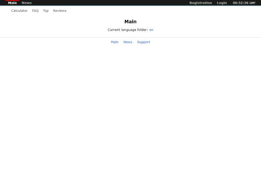This screenshot has width=261, height=196.
Task: Open News in the top bar
Action: pyautogui.click(x=27, y=3)
